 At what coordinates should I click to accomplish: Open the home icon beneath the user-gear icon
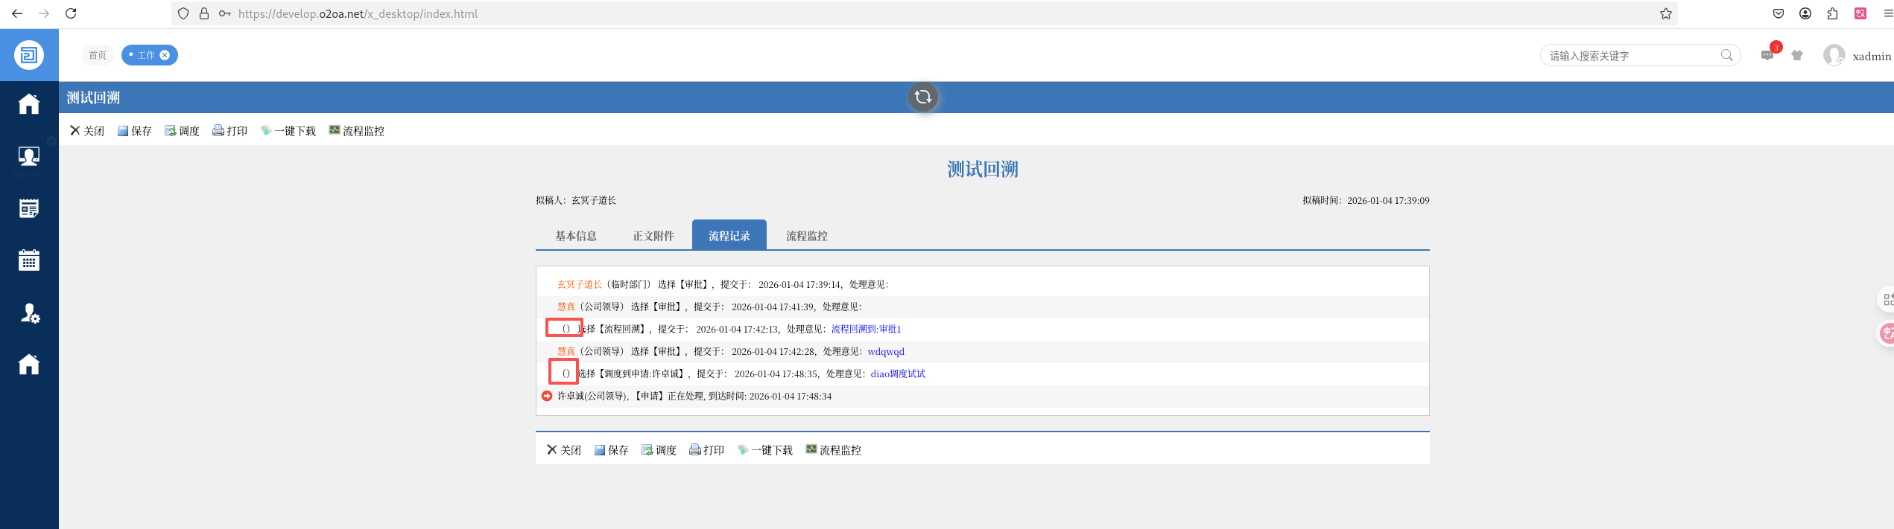click(x=29, y=364)
